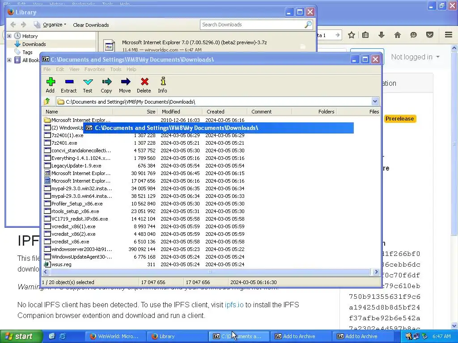
Task: Sort file list by Name column
Action: click(x=78, y=112)
